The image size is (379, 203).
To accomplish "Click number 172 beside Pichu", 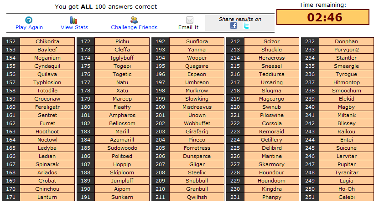I will (86, 41).
